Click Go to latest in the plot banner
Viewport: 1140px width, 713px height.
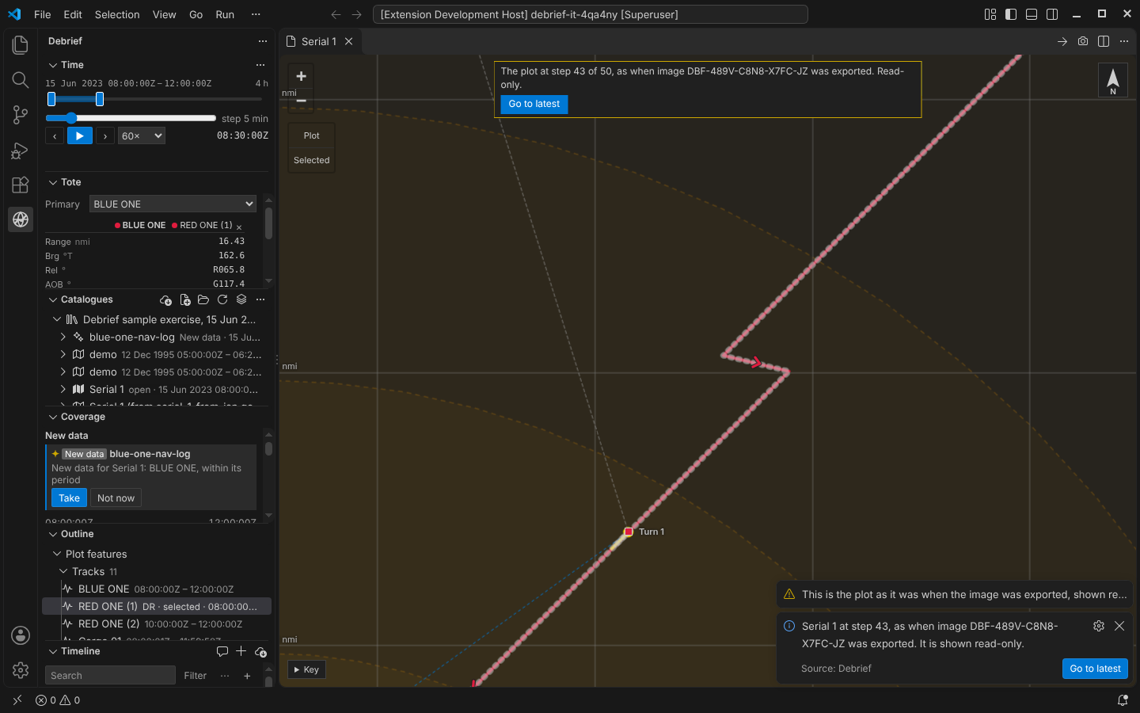(x=534, y=104)
